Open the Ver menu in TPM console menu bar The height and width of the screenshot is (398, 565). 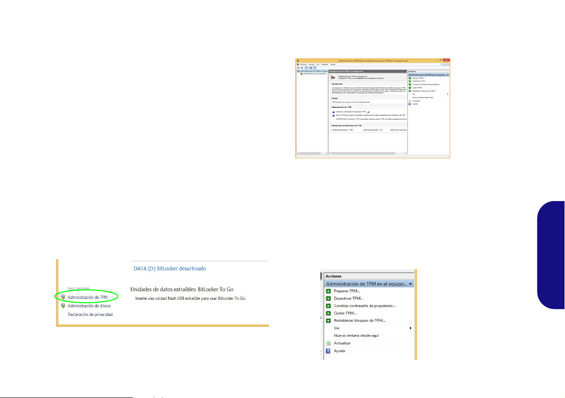tap(318, 65)
